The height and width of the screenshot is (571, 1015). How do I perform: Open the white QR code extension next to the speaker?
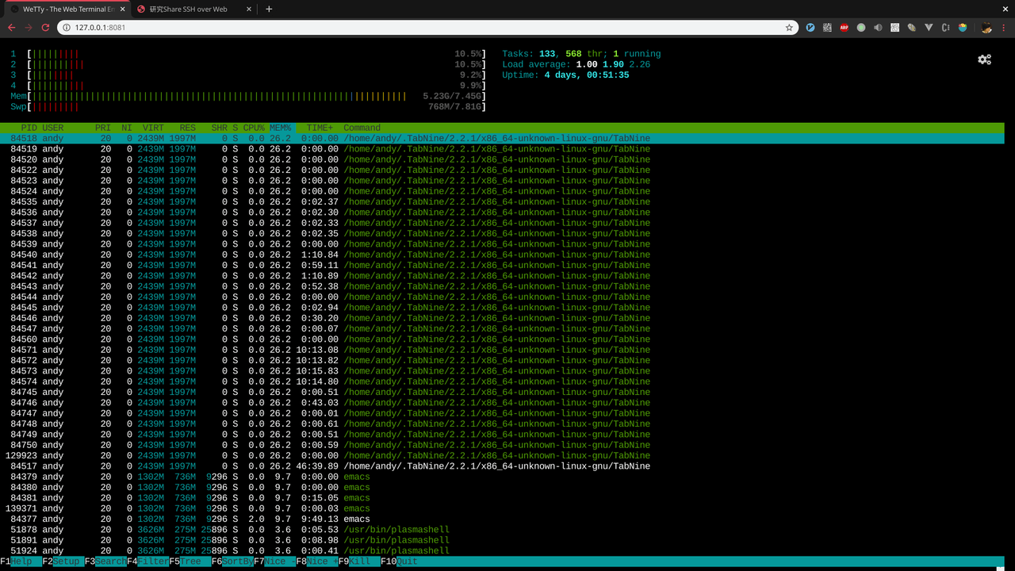pyautogui.click(x=894, y=28)
